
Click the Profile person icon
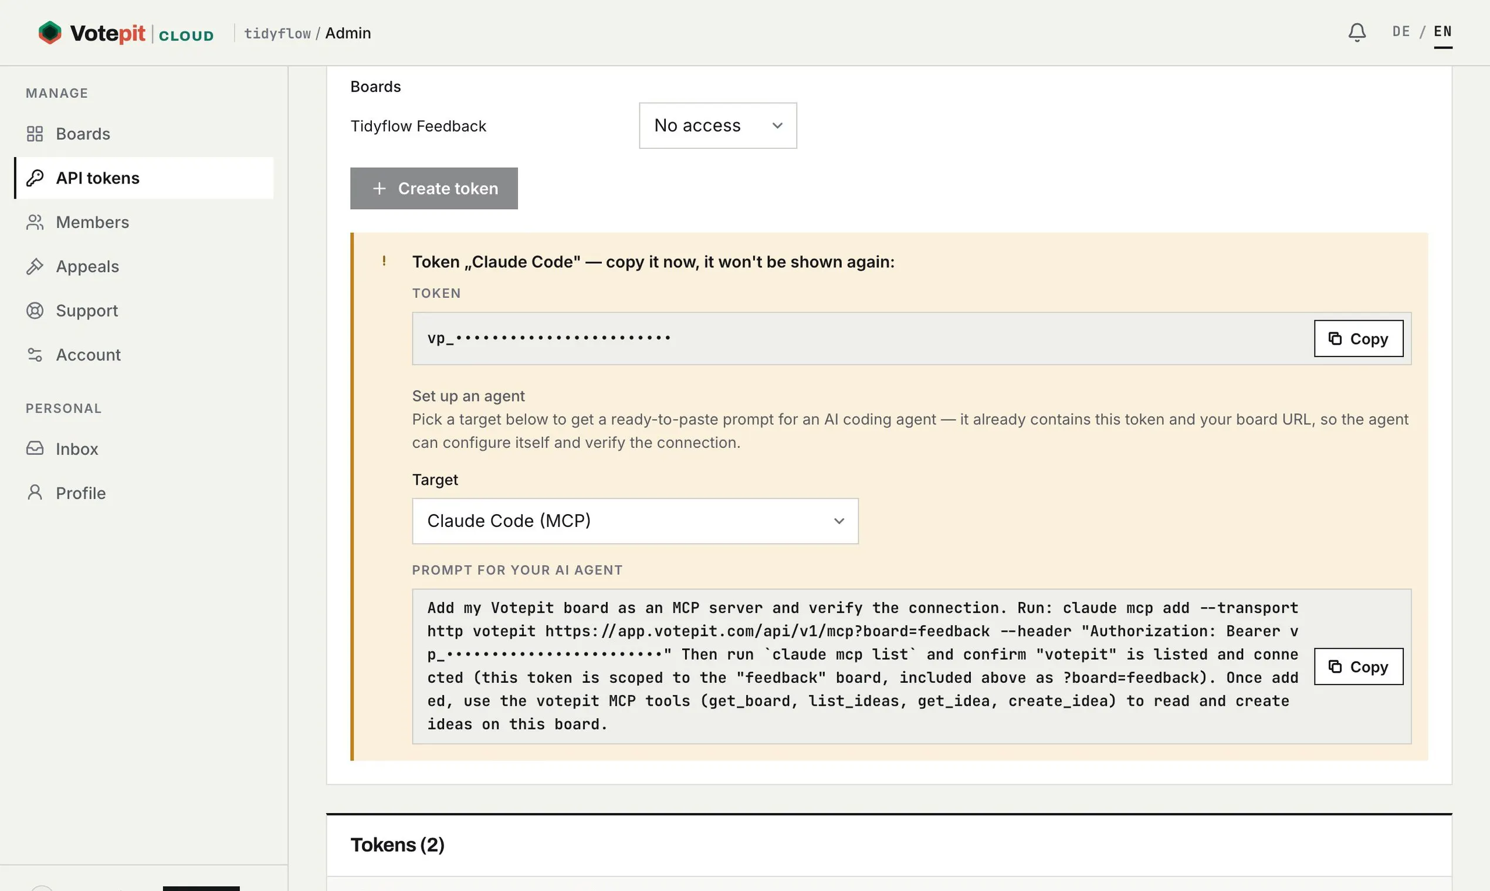click(35, 493)
